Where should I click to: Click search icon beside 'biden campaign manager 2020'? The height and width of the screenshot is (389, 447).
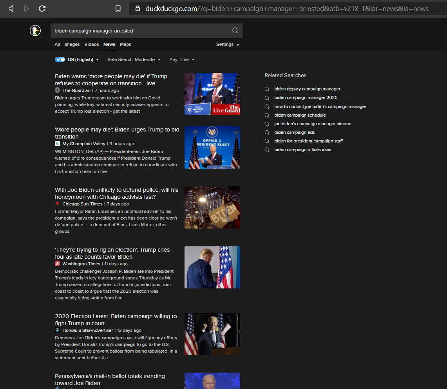(267, 98)
